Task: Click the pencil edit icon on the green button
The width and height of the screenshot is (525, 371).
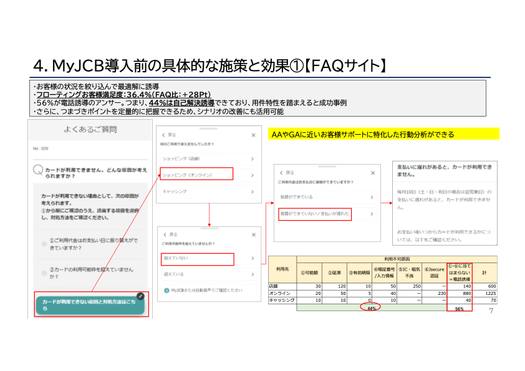Action: pyautogui.click(x=141, y=296)
